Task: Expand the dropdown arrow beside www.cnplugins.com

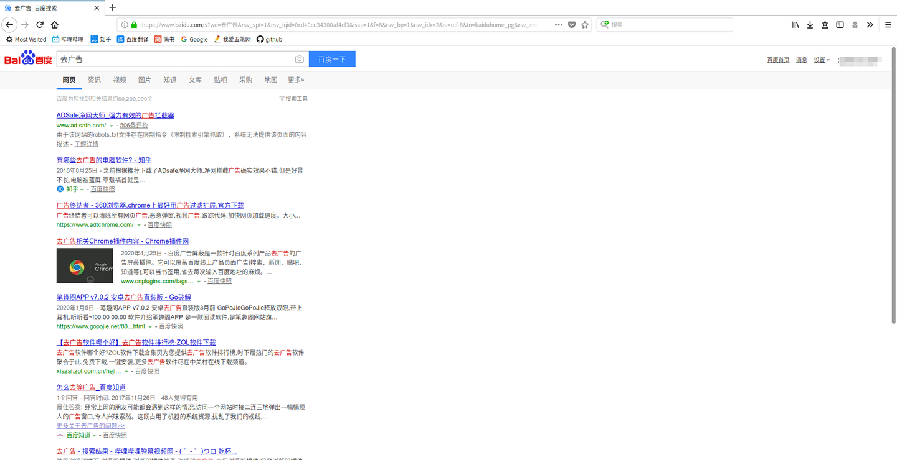Action: click(x=199, y=282)
